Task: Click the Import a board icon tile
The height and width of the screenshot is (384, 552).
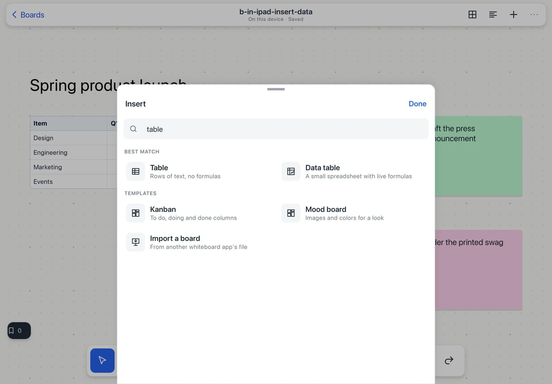Action: pos(135,242)
